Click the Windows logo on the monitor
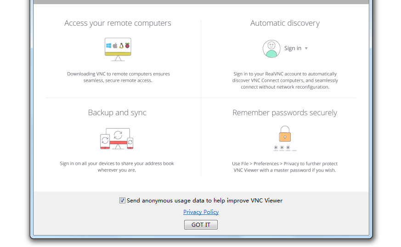401x247 pixels. click(x=109, y=46)
